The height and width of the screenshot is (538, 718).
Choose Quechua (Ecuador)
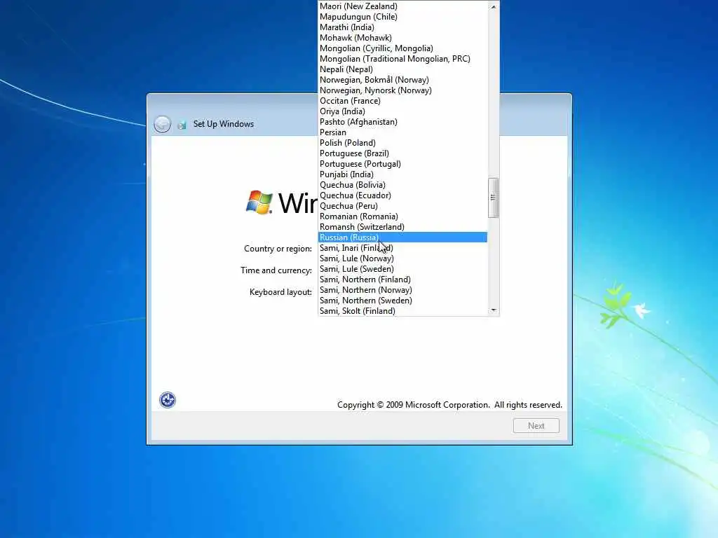[402, 196]
